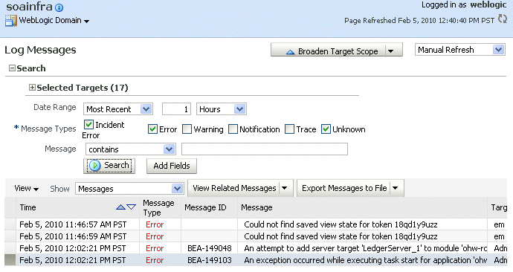This screenshot has width=513, height=272.
Task: Click message ID BEA-149103
Action: [x=210, y=260]
